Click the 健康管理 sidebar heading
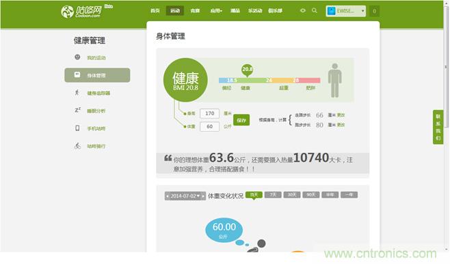Viewport: 450px width, 264px height. tap(90, 41)
